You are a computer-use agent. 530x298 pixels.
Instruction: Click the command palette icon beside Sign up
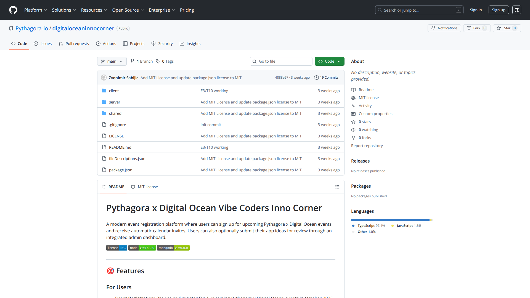click(x=517, y=10)
